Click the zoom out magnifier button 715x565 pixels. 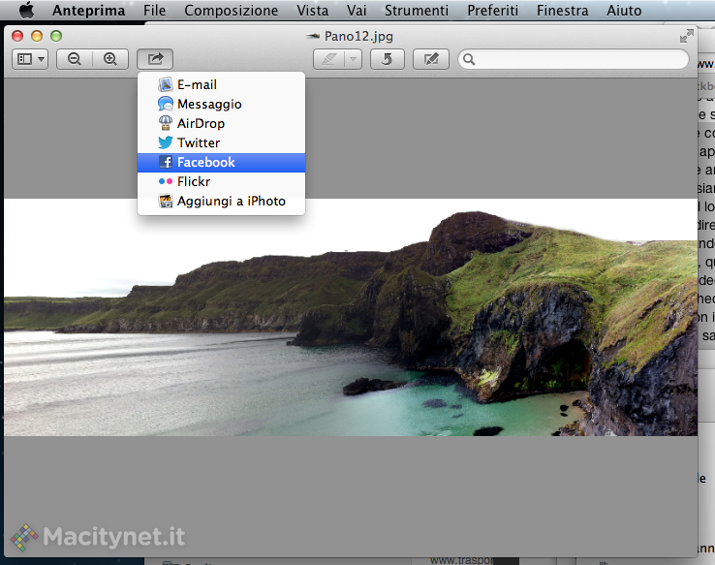pos(75,59)
